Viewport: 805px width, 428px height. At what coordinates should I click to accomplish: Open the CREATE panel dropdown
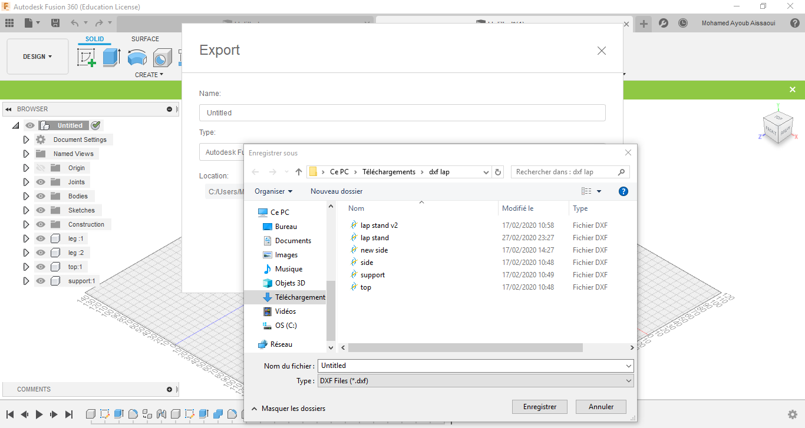tap(149, 75)
